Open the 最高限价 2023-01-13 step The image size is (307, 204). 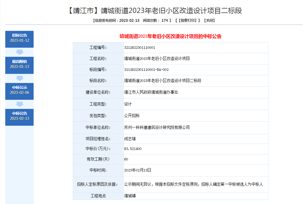pyautogui.click(x=19, y=65)
